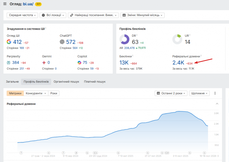Click referring domains all-time value 11.1K

192,69
